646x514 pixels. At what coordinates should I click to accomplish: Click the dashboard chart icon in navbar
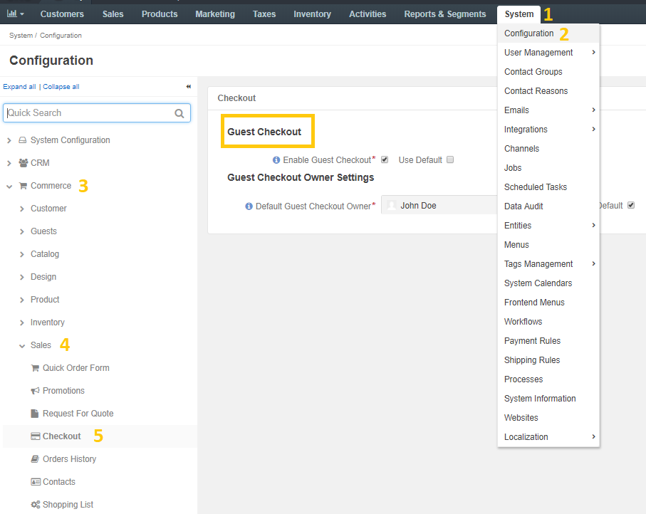(12, 14)
